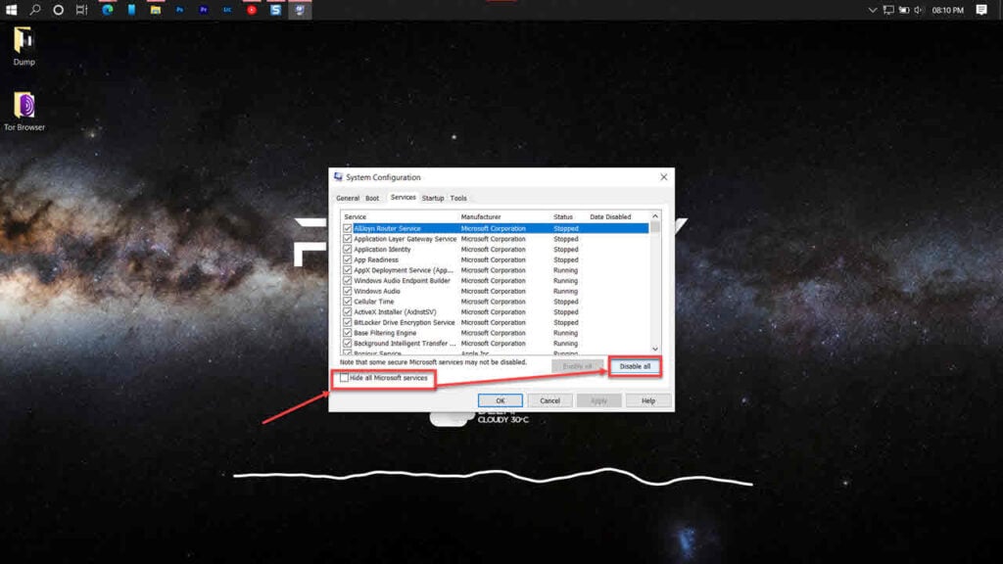Show hidden system tray icons
The image size is (1003, 564).
click(x=872, y=10)
